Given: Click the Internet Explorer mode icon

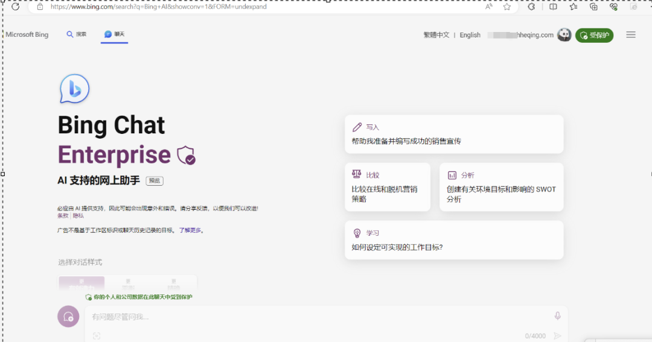Looking at the screenshot, I should 634,7.
